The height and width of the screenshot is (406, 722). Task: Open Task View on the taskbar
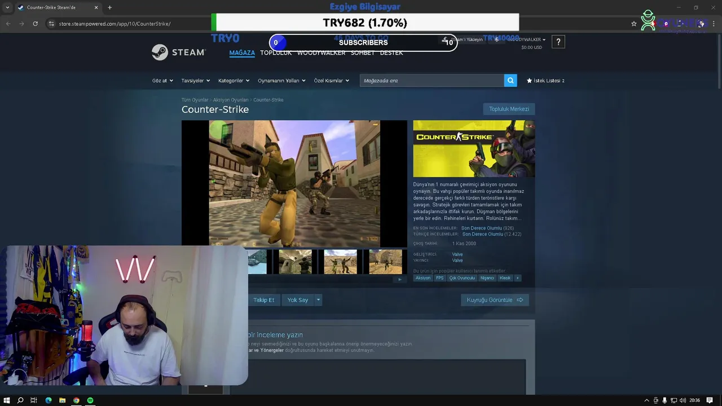coord(34,400)
